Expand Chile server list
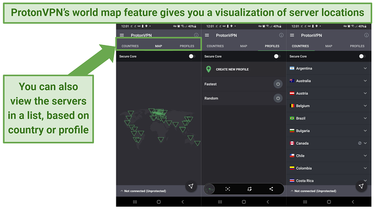The image size is (375, 210). click(365, 156)
